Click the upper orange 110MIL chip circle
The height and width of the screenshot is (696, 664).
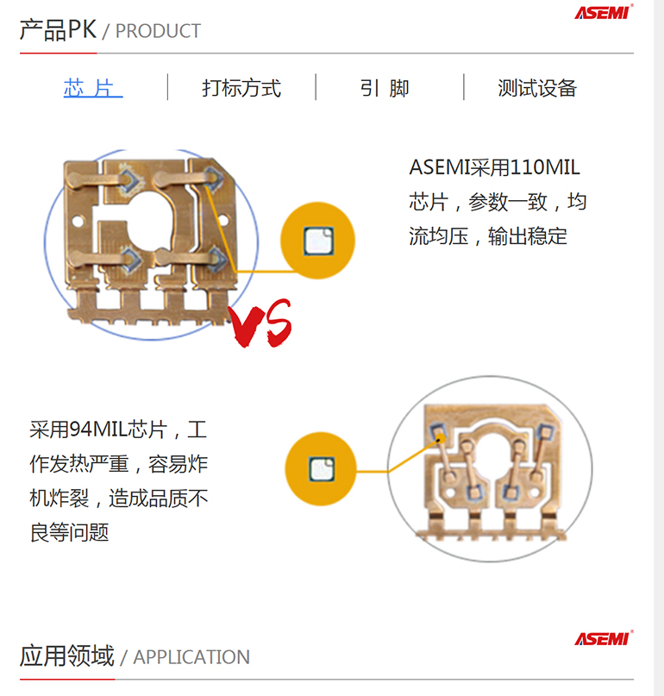click(x=318, y=241)
